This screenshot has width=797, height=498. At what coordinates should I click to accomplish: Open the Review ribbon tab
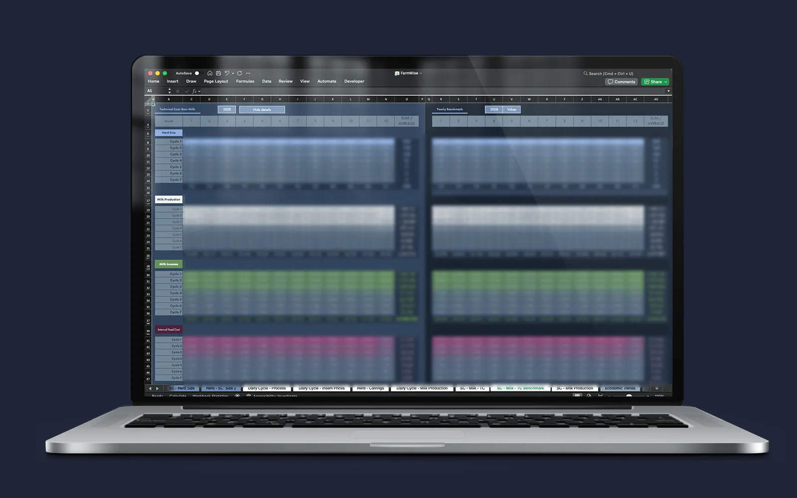coord(285,81)
